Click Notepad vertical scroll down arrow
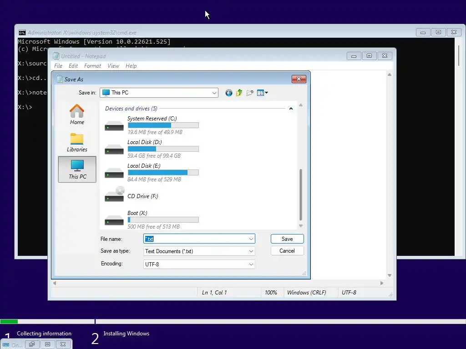This screenshot has height=349, width=466. [390, 275]
